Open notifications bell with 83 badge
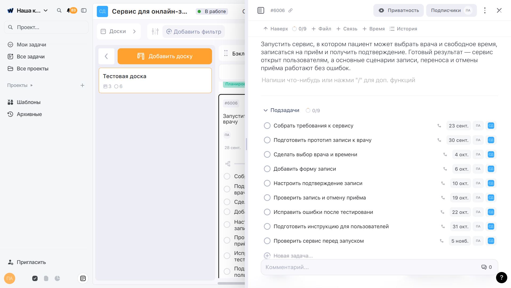Screen dimensions: 511x288 pos(71,10)
